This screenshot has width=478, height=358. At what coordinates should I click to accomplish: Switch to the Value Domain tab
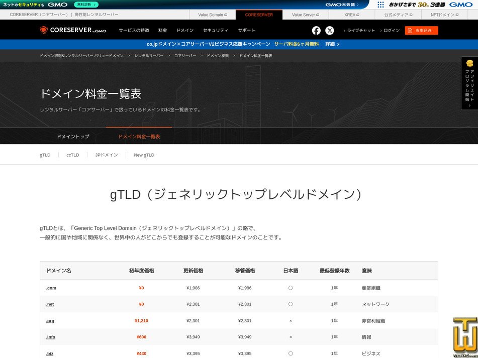coord(213,15)
